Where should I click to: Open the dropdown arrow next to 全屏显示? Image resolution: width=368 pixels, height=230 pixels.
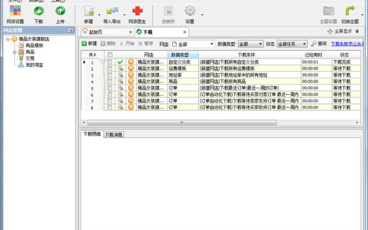[357, 31]
